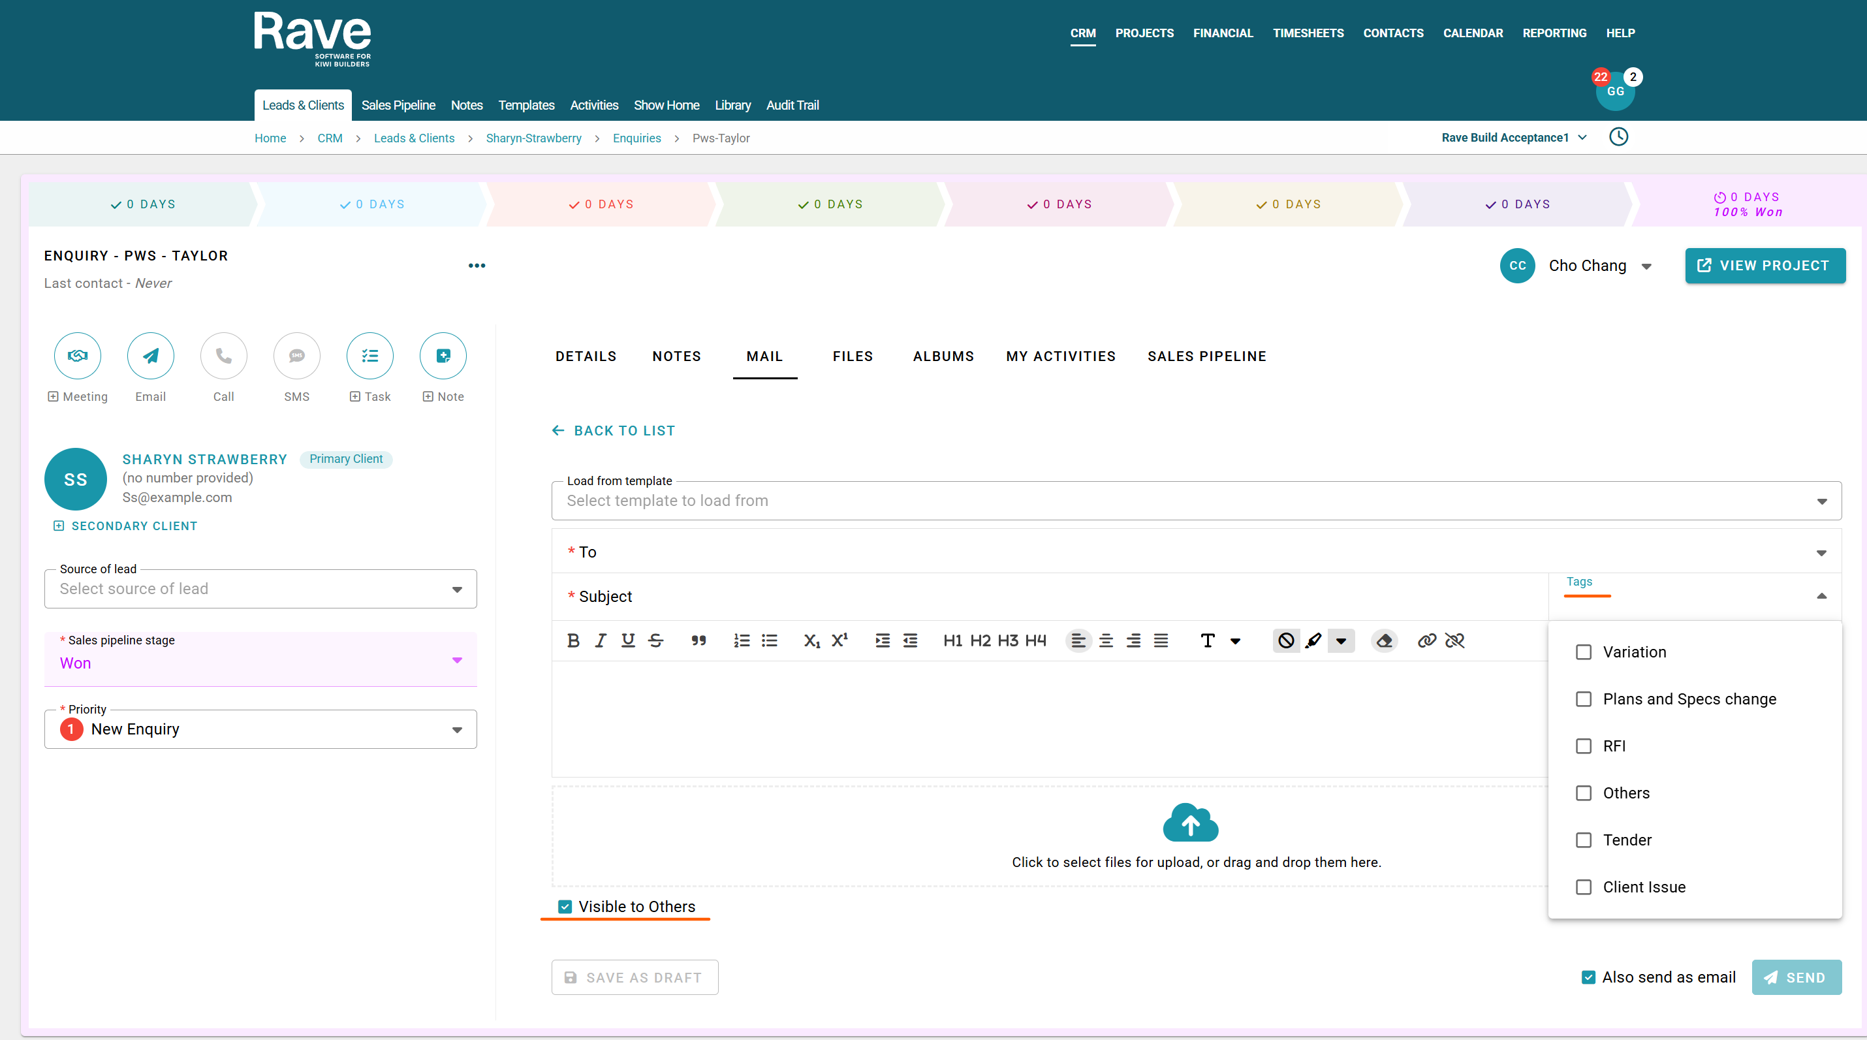
Task: Click the insert link icon
Action: pos(1426,640)
